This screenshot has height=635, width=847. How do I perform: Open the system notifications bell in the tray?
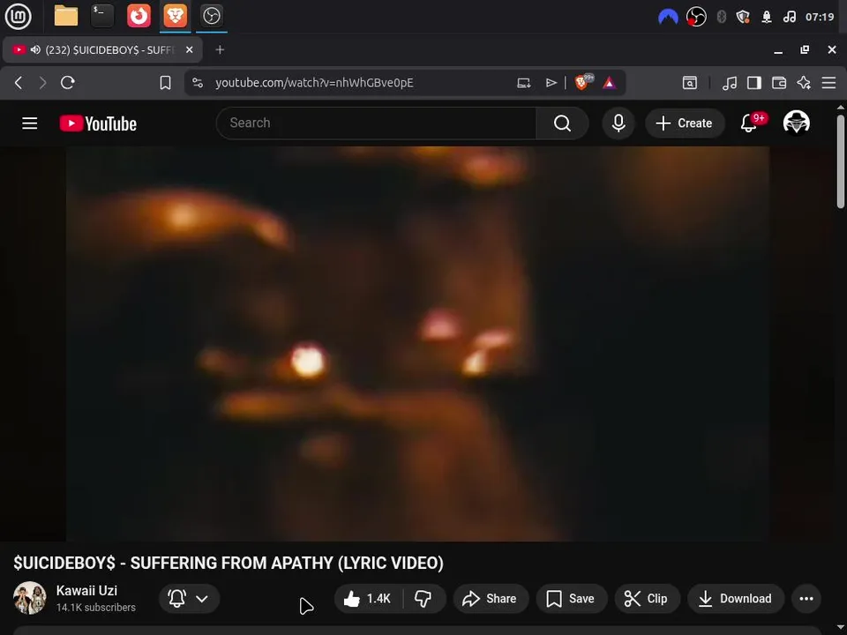767,18
